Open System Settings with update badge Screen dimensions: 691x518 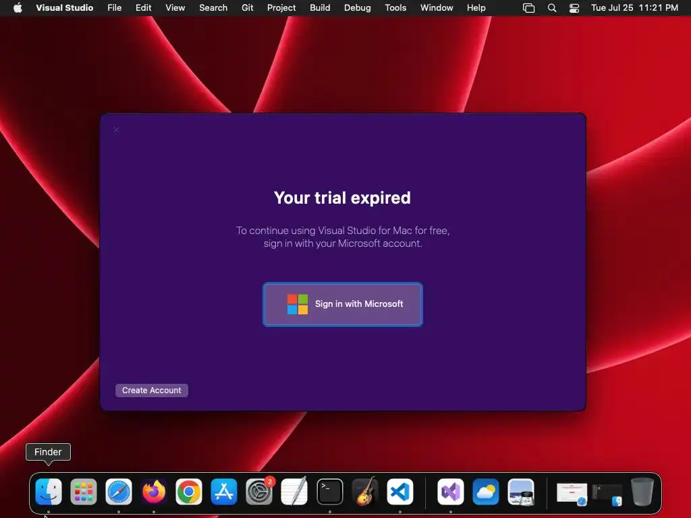(x=259, y=492)
